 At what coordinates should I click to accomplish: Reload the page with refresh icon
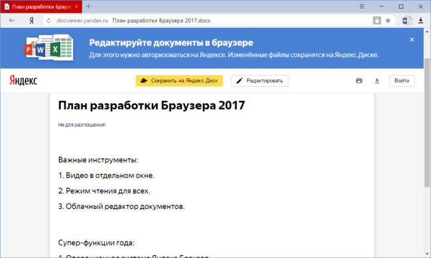(48, 21)
